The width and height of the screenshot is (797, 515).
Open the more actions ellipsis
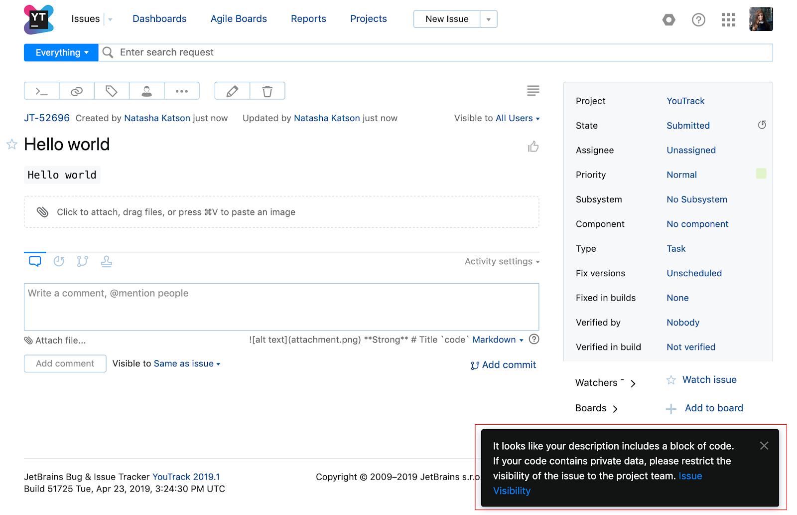[182, 91]
